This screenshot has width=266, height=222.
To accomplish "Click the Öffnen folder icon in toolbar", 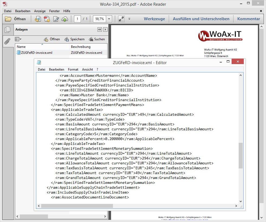I will [x=8, y=19].
